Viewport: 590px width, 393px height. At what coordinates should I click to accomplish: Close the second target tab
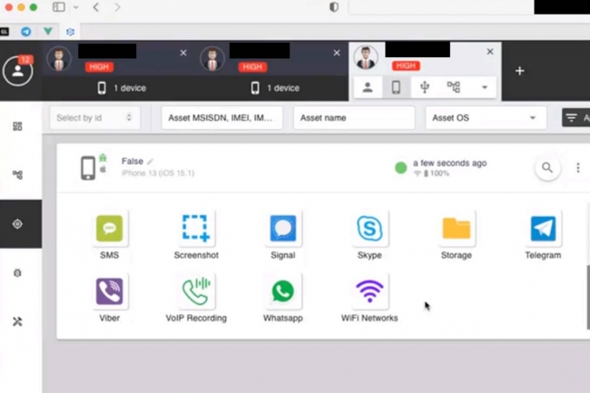337,53
